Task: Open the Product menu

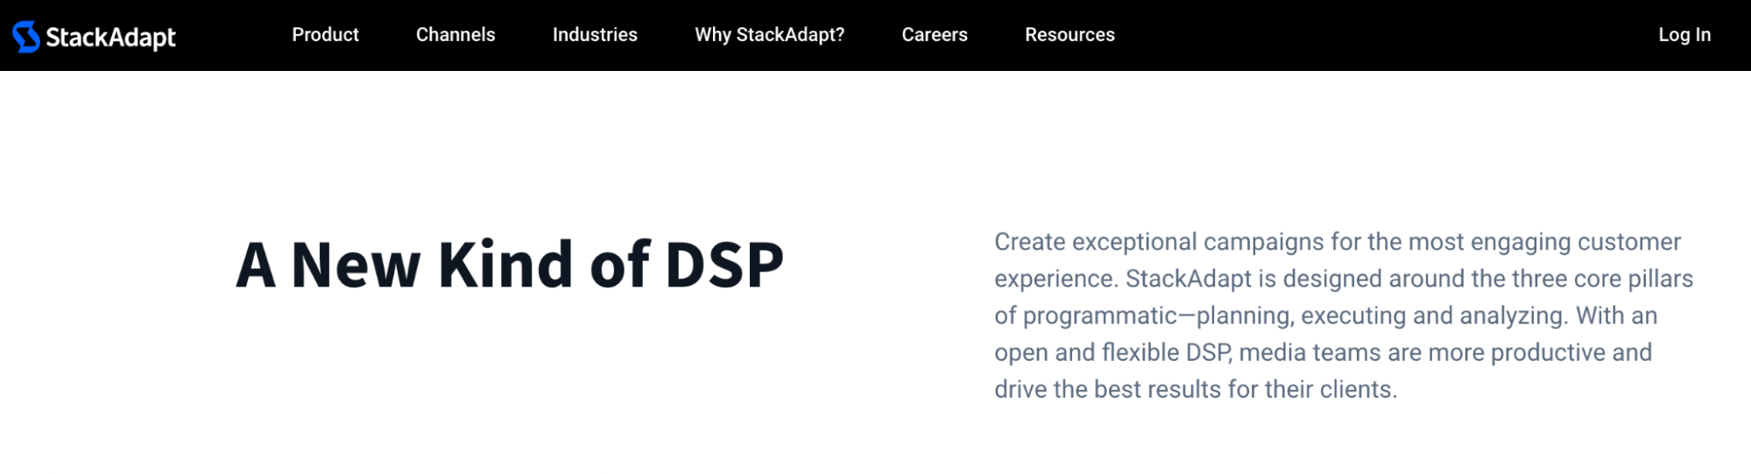Action: 325,35
